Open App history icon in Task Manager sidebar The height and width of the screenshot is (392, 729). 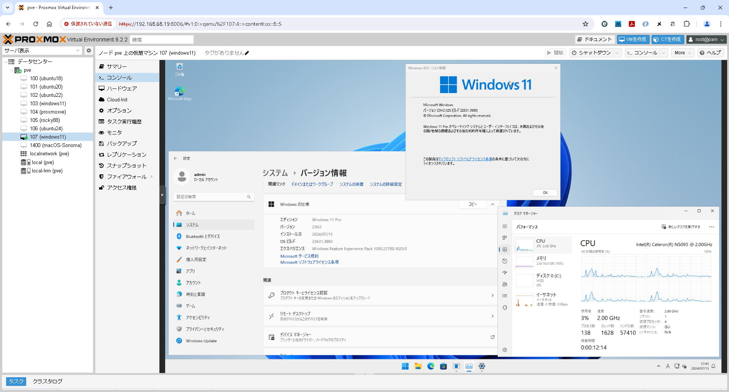pyautogui.click(x=505, y=261)
